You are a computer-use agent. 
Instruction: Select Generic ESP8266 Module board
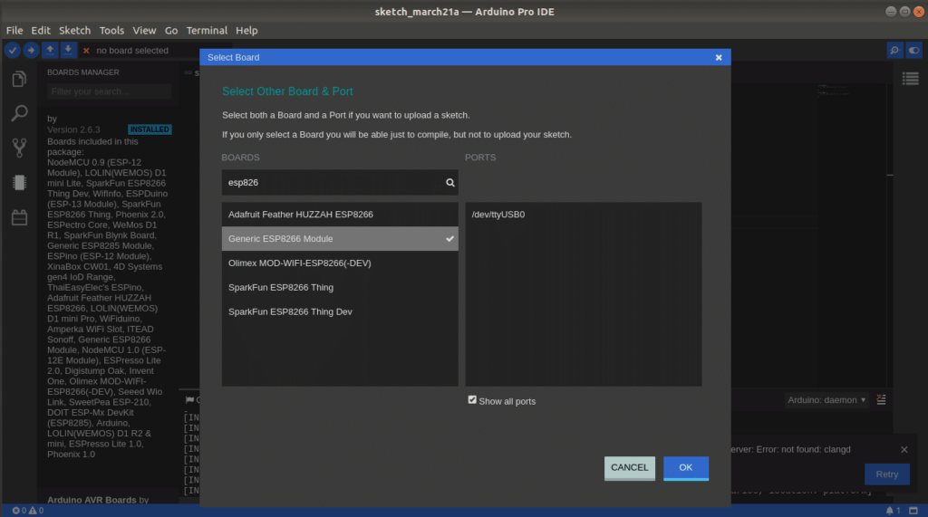(x=340, y=238)
